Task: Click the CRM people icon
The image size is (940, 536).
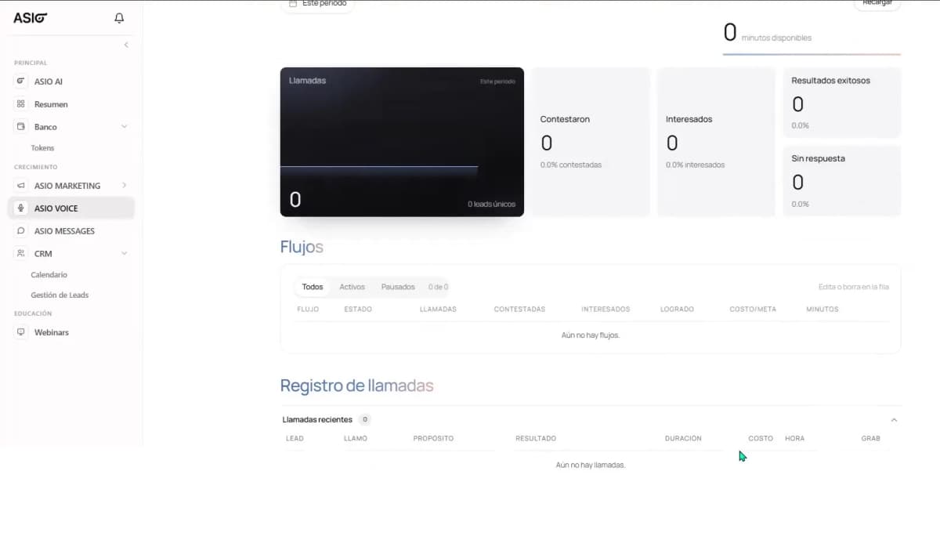Action: pos(21,254)
